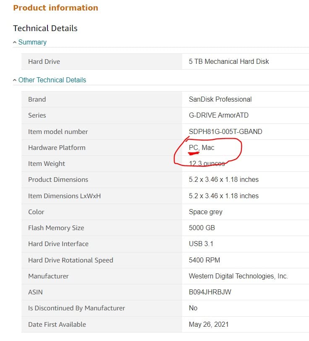
Task: Collapse the Summary section chevron
Action: click(15, 42)
